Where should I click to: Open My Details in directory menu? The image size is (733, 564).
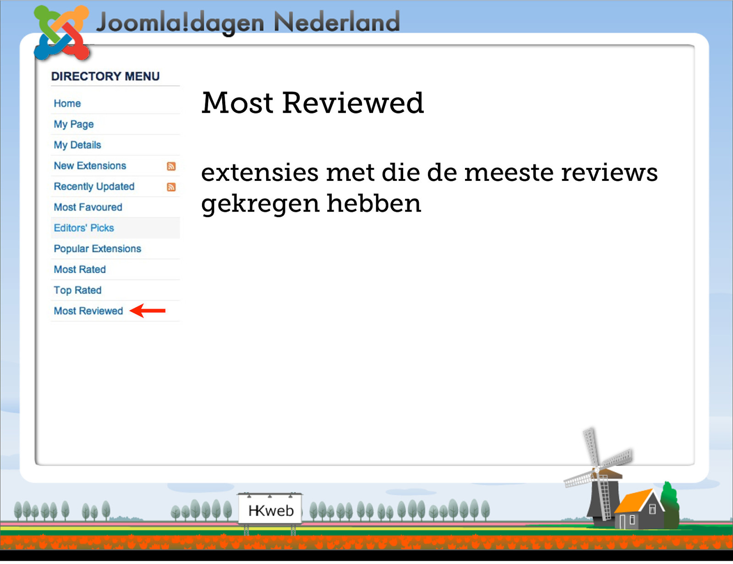point(77,145)
